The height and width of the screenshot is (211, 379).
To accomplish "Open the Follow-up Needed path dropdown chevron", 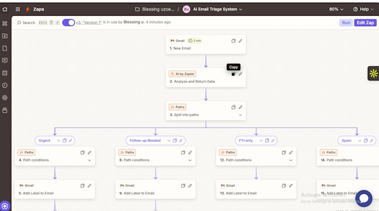I will click(x=169, y=141).
